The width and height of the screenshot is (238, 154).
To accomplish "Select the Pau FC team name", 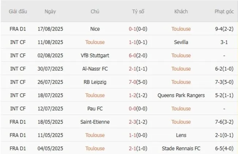I will coord(95,108).
